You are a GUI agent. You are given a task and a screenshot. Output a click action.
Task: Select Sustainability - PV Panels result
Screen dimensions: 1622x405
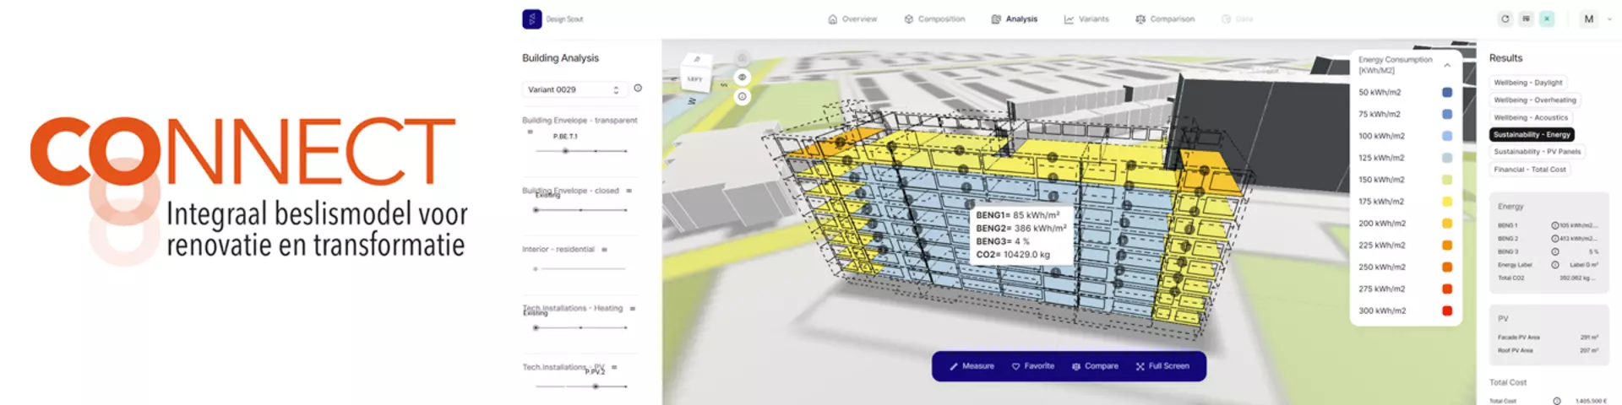(x=1538, y=152)
